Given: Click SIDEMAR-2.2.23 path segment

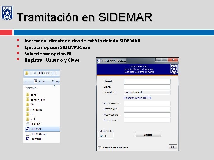Looking at the screenshot, I should tap(43, 73).
